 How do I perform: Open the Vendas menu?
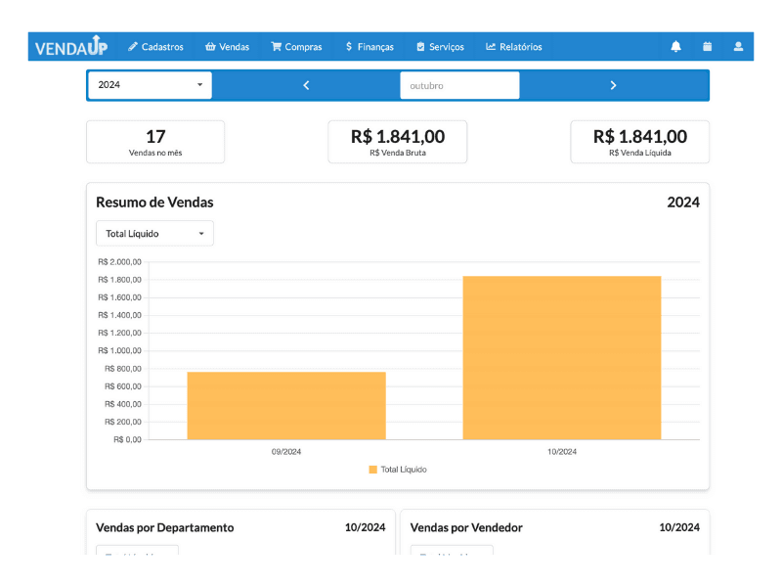227,46
